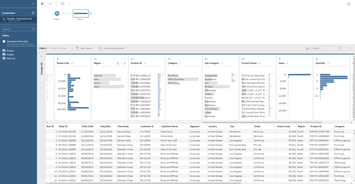355x184 pixels.
Task: Select the Orders input step icon
Action: point(57,13)
